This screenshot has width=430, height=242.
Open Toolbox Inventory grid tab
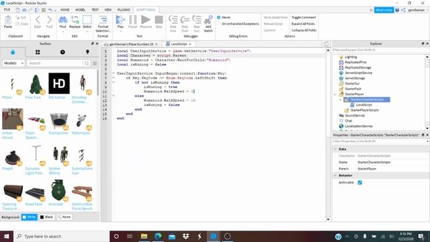point(38,52)
